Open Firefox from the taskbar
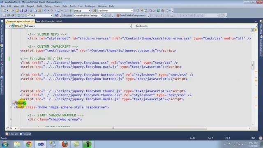The width and height of the screenshot is (263, 148). click(x=65, y=144)
